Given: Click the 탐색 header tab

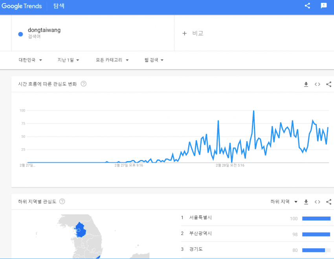Looking at the screenshot, I should (59, 6).
